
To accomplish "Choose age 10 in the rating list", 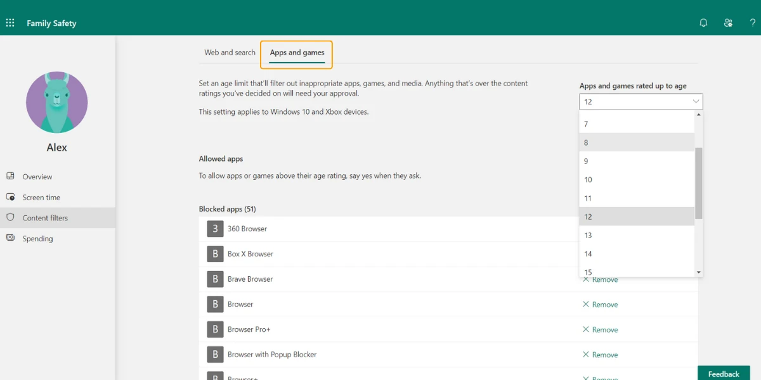I will click(x=637, y=180).
